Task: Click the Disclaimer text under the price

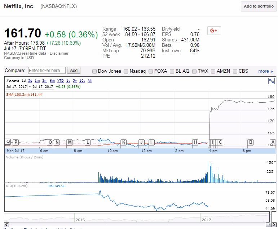Action: coord(59,53)
